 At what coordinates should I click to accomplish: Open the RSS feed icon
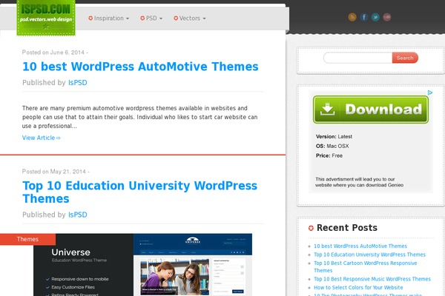[x=352, y=17]
